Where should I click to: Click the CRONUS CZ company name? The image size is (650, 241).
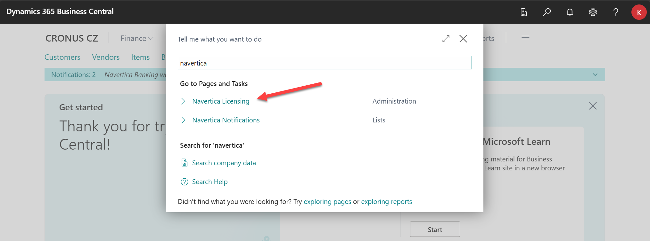[72, 38]
